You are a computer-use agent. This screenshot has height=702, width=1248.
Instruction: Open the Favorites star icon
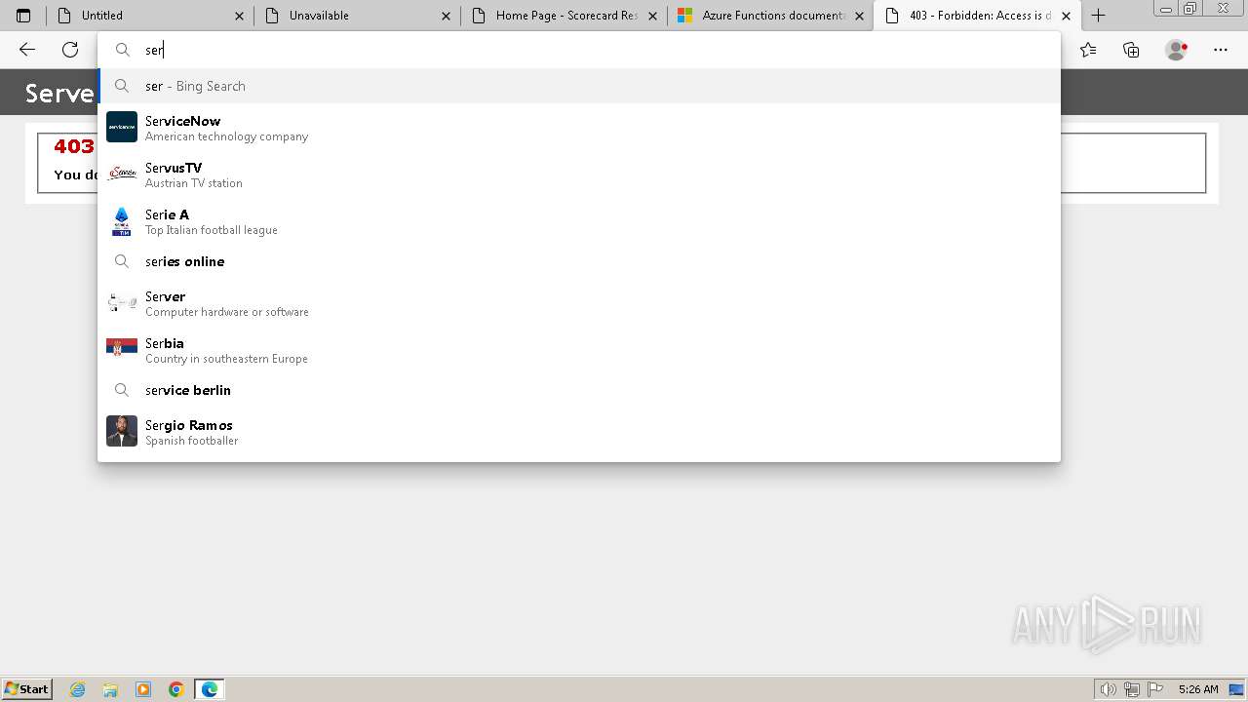tap(1088, 50)
